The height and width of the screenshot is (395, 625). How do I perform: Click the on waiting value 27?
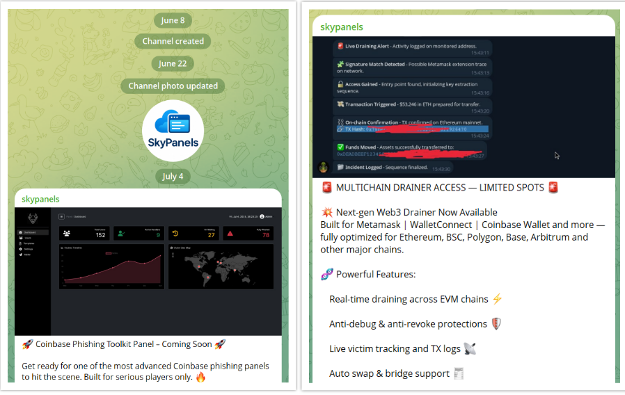tap(212, 235)
